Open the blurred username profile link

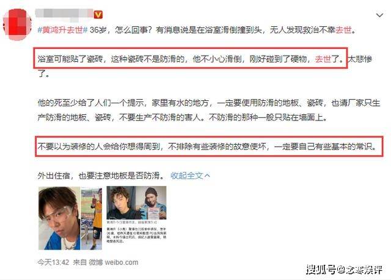pos(64,13)
